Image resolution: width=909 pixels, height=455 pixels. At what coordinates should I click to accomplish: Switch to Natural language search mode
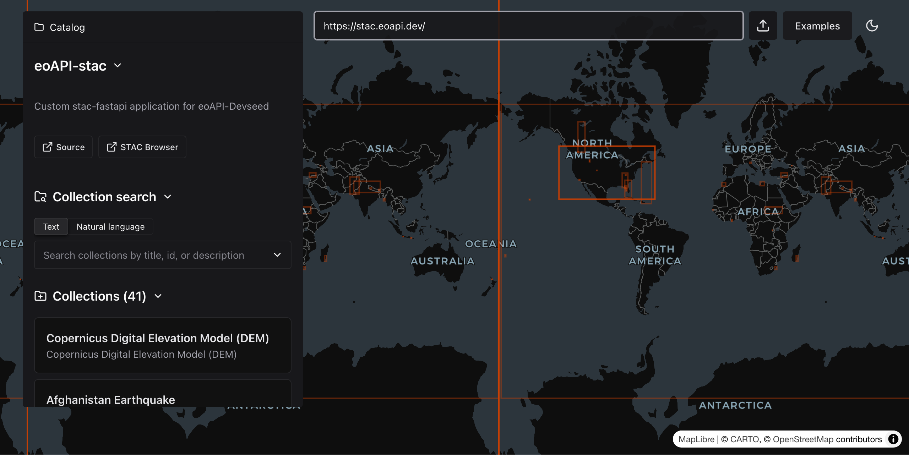point(110,226)
